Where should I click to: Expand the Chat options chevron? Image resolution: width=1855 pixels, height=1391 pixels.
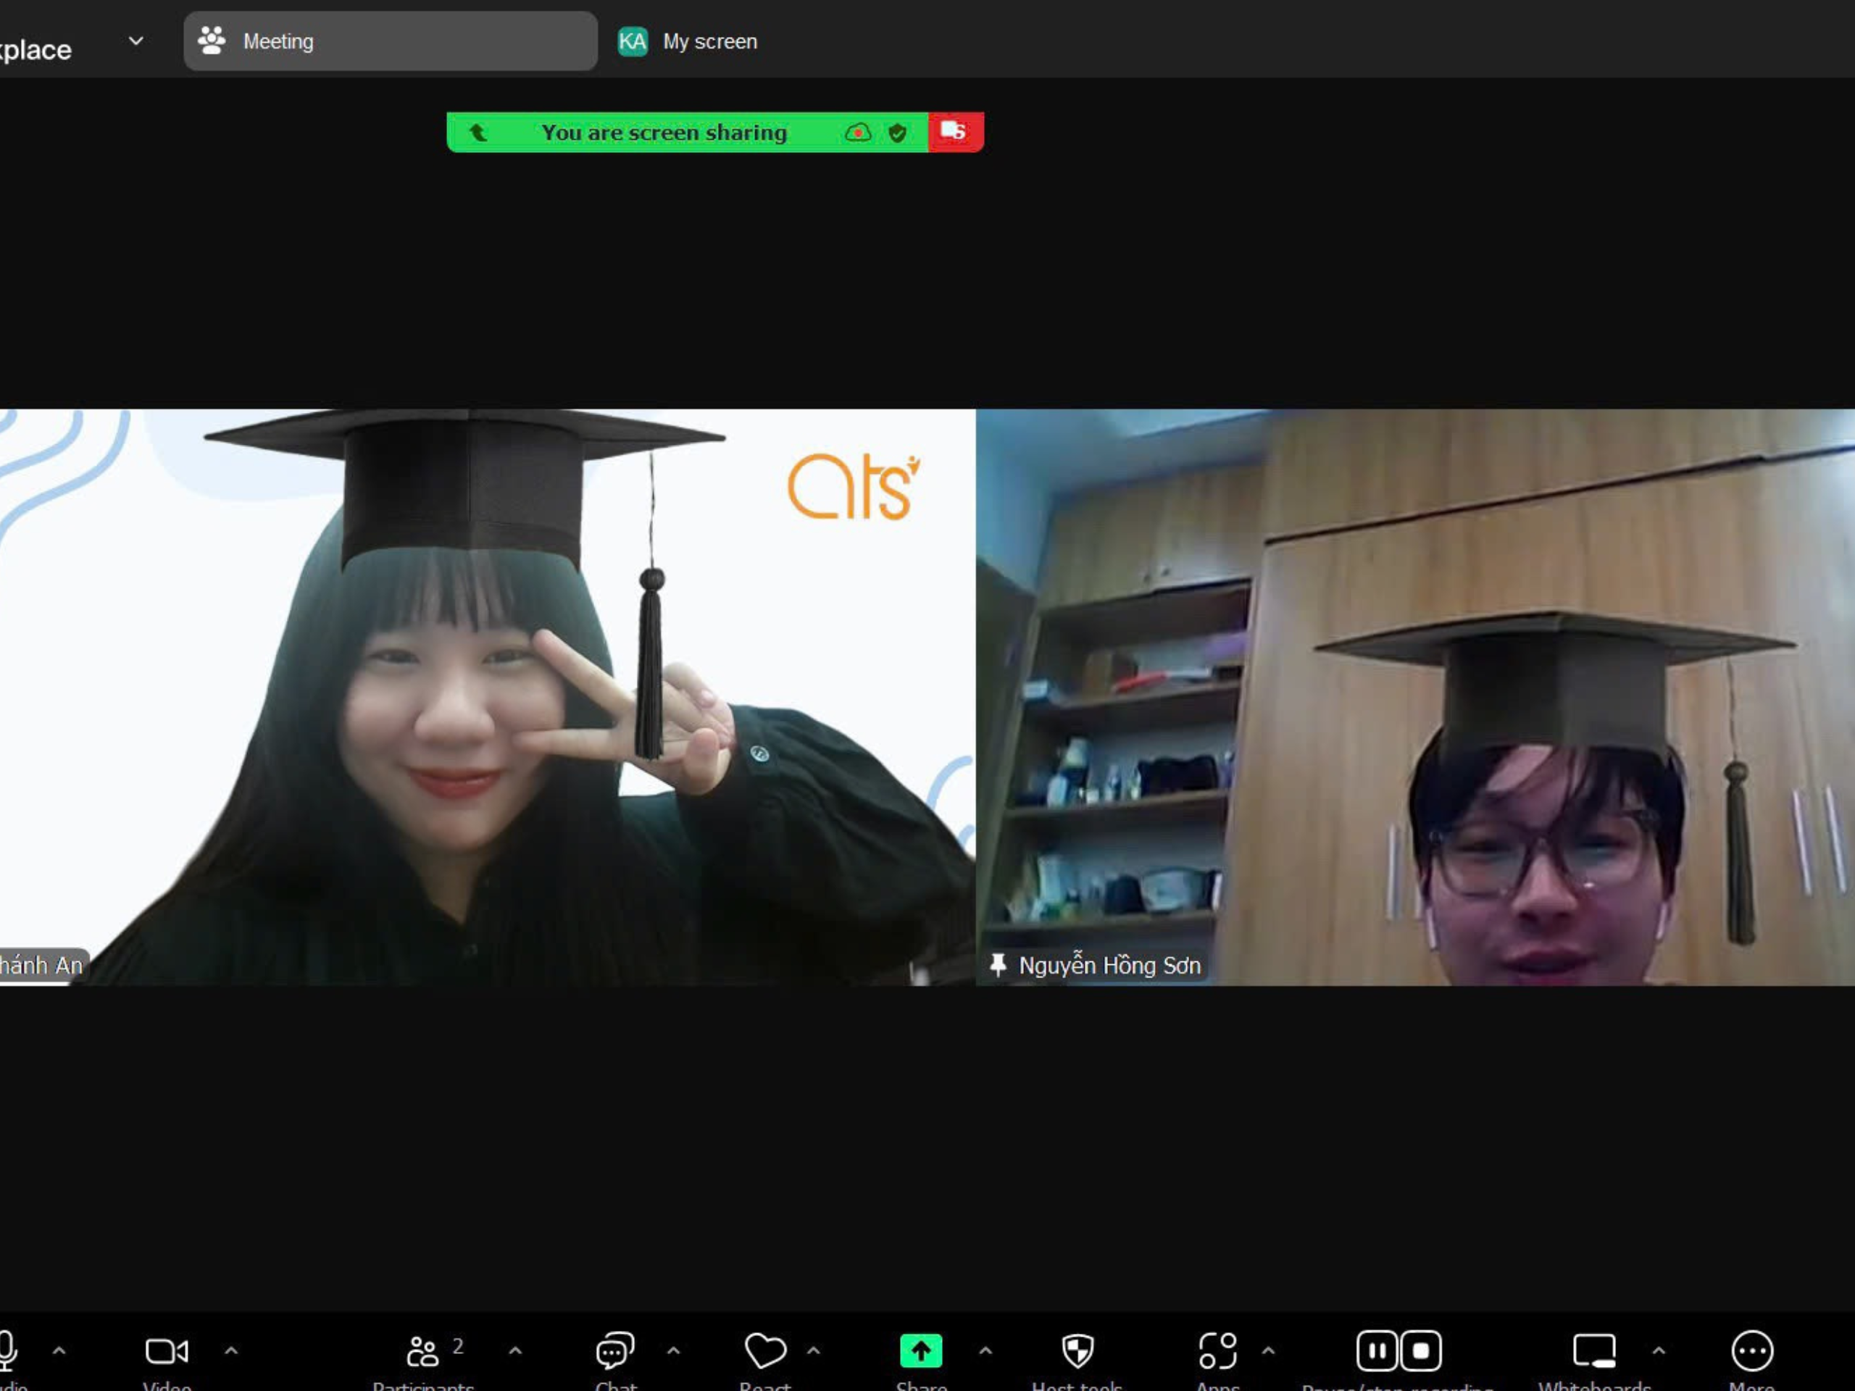pyautogui.click(x=672, y=1350)
